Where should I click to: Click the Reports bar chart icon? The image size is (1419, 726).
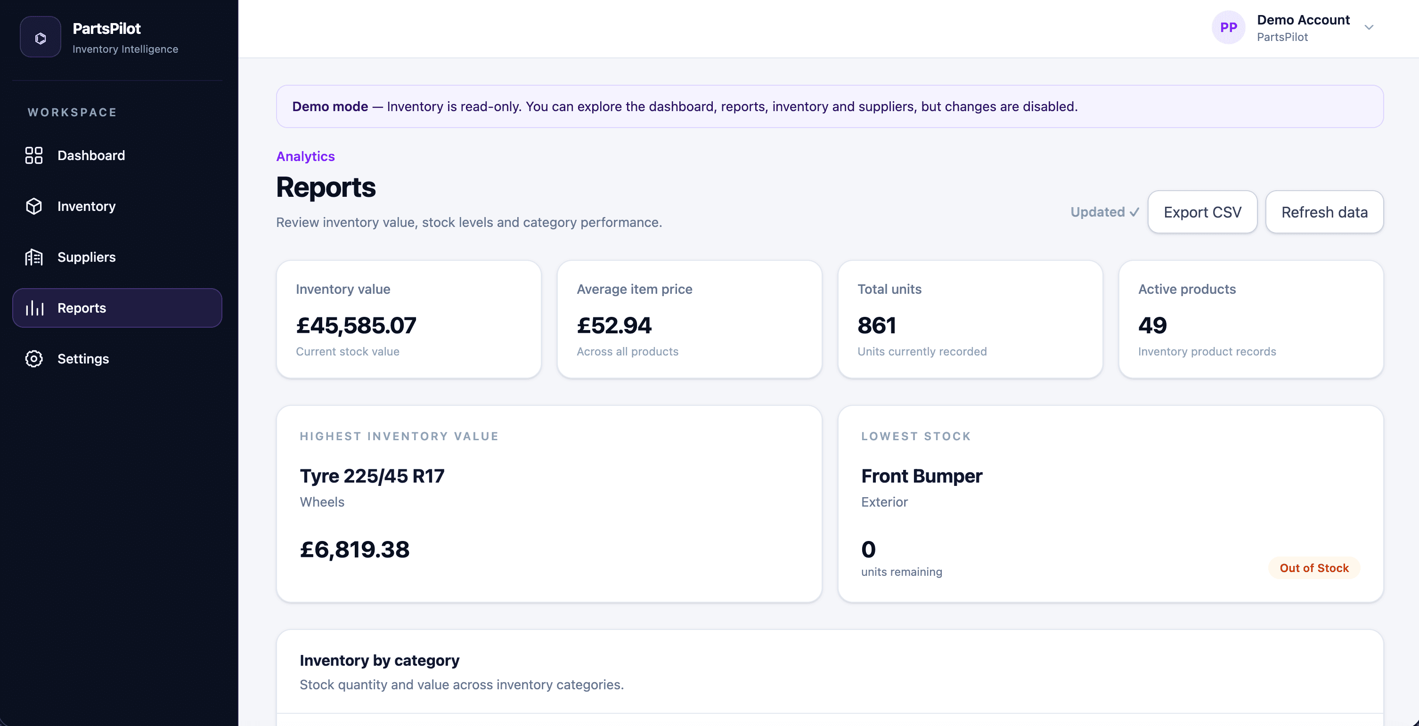34,308
